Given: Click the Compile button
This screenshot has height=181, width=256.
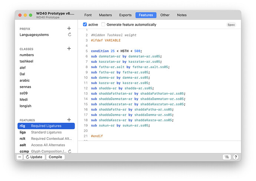Looking at the screenshot, I should tap(55, 157).
